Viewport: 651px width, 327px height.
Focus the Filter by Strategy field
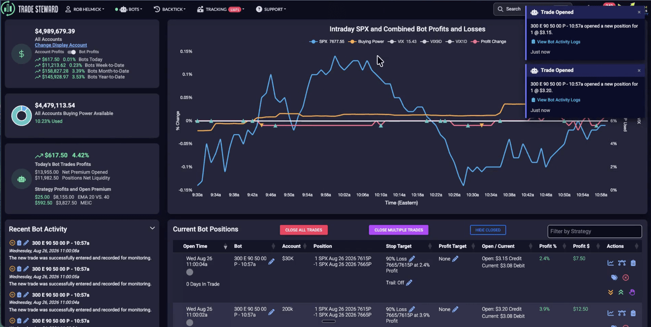tap(595, 232)
